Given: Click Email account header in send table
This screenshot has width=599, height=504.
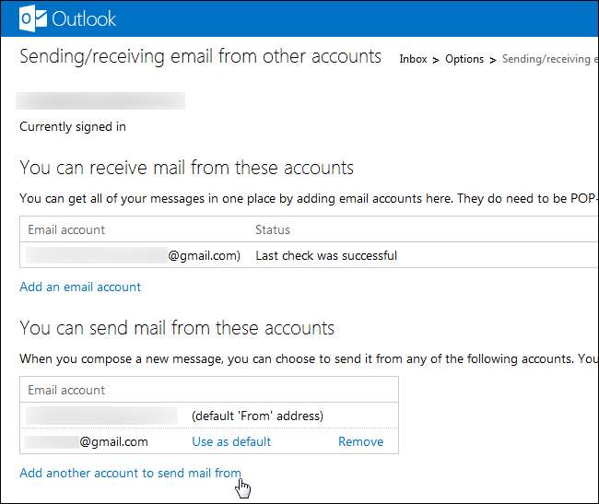Looking at the screenshot, I should click(66, 391).
